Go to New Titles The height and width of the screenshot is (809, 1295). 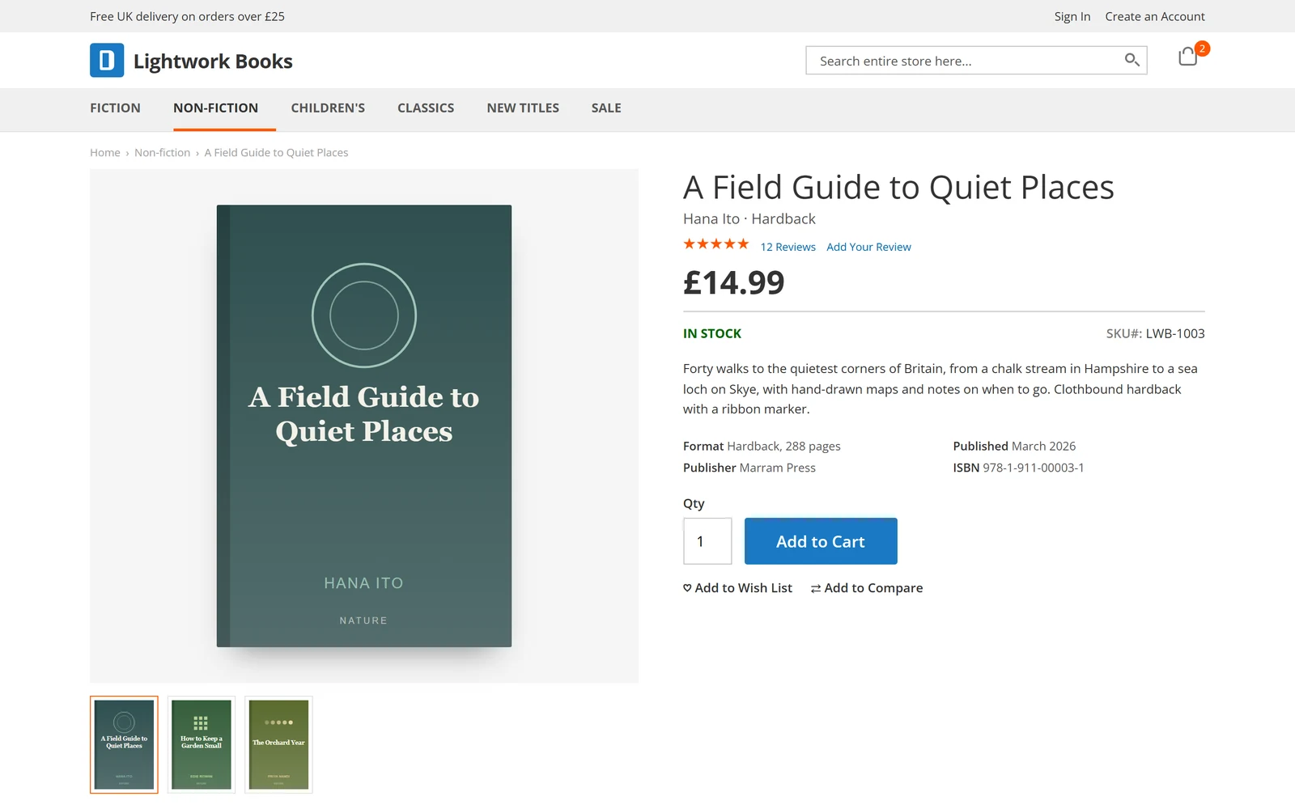pos(523,108)
